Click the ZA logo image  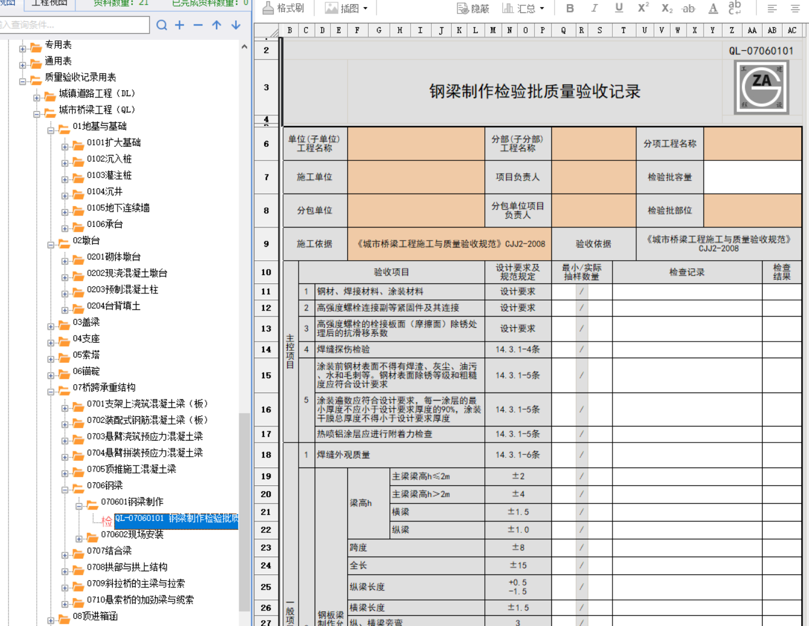(x=762, y=87)
